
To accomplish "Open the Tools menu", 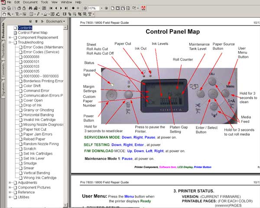I will pyautogui.click(x=45, y=2).
